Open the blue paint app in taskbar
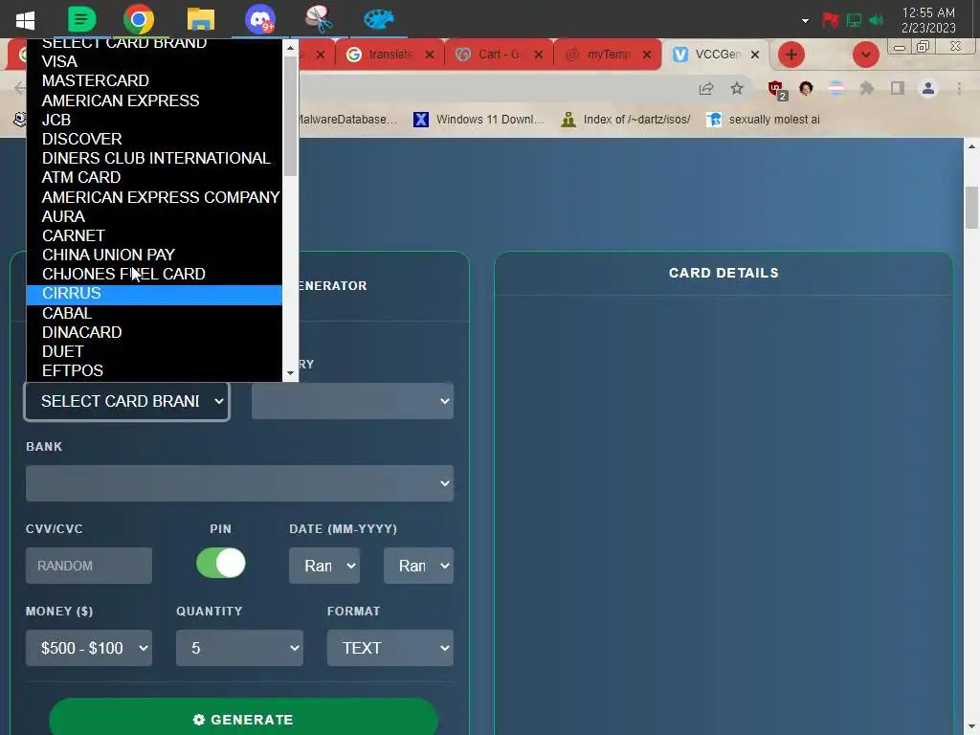 tap(379, 19)
